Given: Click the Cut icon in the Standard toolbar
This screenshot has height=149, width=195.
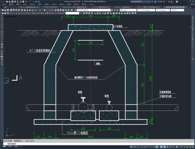Looking at the screenshot, I should point(22,10).
